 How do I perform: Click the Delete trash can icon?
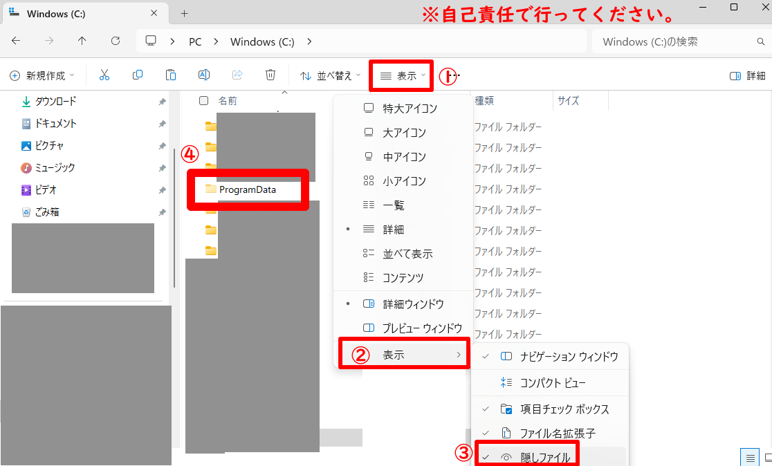coord(270,75)
